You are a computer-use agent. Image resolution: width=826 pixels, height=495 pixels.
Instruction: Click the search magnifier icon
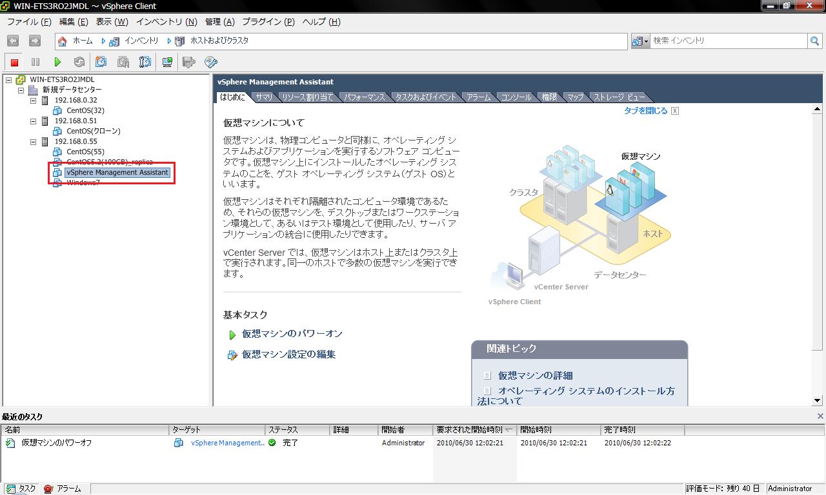[x=816, y=41]
